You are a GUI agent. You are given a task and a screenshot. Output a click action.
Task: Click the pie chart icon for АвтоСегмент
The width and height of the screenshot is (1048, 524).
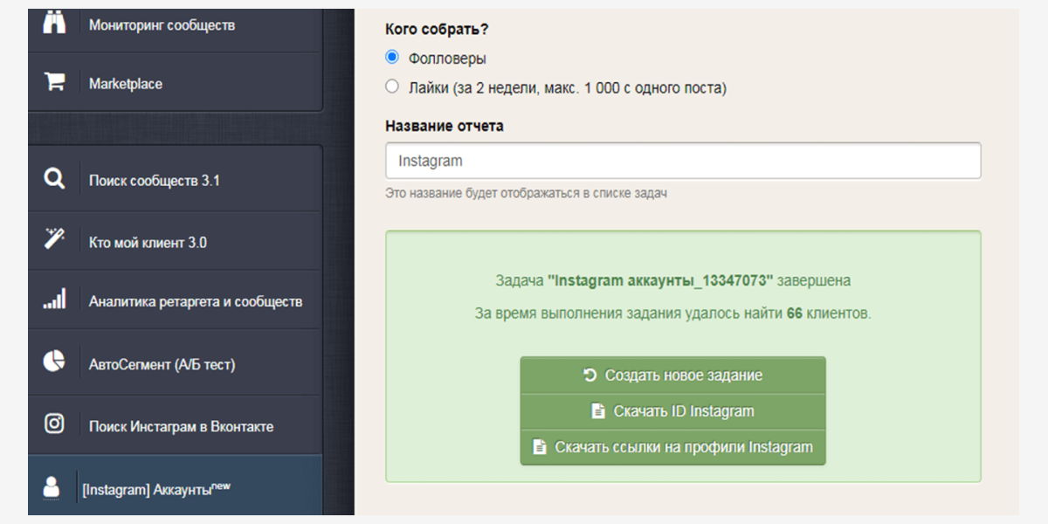click(x=54, y=362)
